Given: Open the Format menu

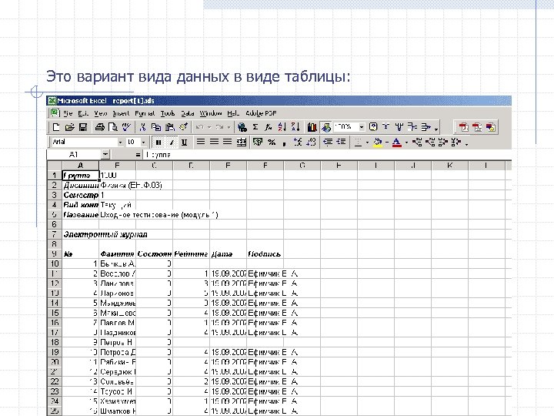Looking at the screenshot, I should click(145, 113).
